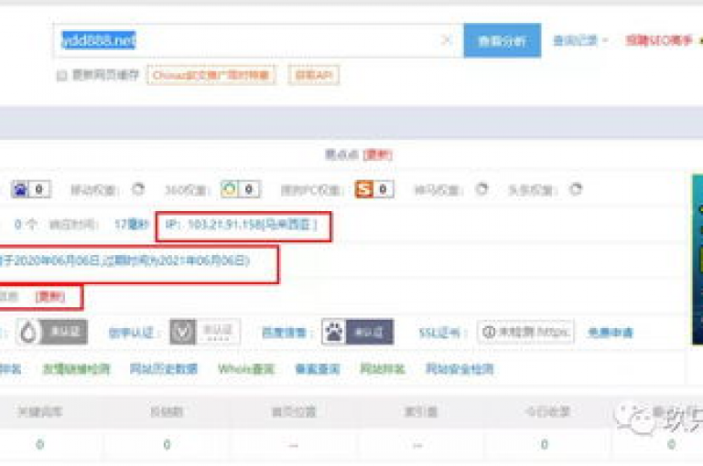Click the loading spinner beside 移动权重
This screenshot has width=703, height=466.
(x=138, y=189)
